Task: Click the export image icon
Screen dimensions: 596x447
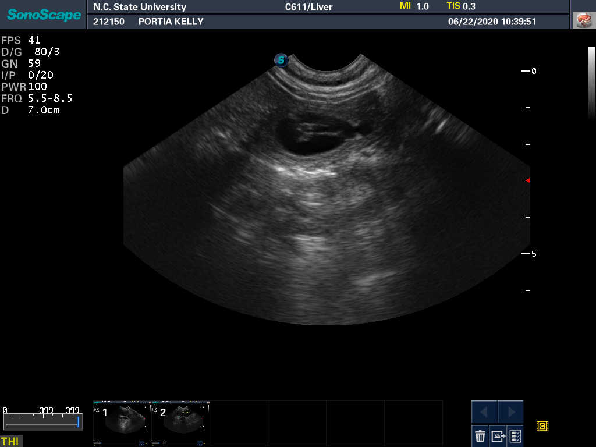Action: (x=498, y=435)
